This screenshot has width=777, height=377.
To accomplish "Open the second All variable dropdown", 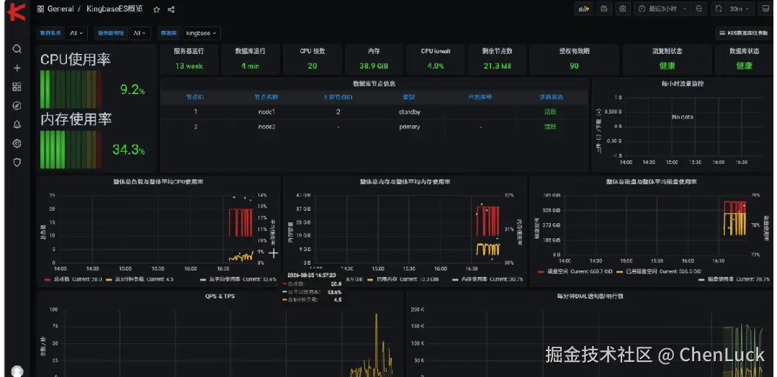I will 140,33.
